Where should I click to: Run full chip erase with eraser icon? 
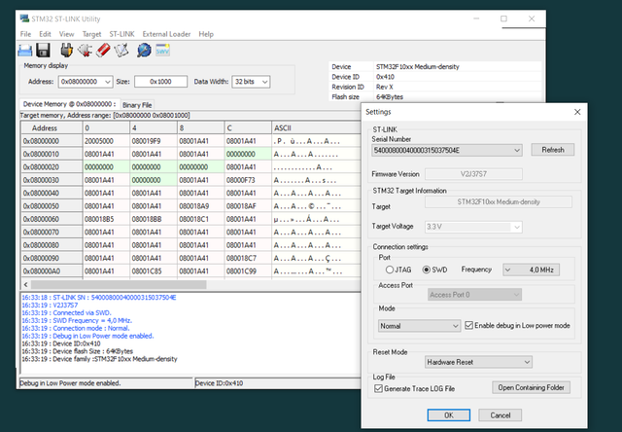(x=103, y=51)
